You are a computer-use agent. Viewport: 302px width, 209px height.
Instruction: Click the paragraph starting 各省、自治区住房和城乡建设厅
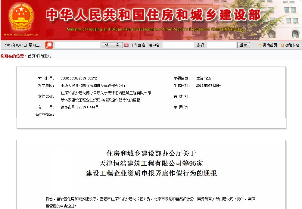tap(151, 202)
